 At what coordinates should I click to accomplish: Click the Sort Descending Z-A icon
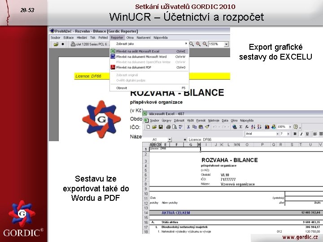(259, 127)
